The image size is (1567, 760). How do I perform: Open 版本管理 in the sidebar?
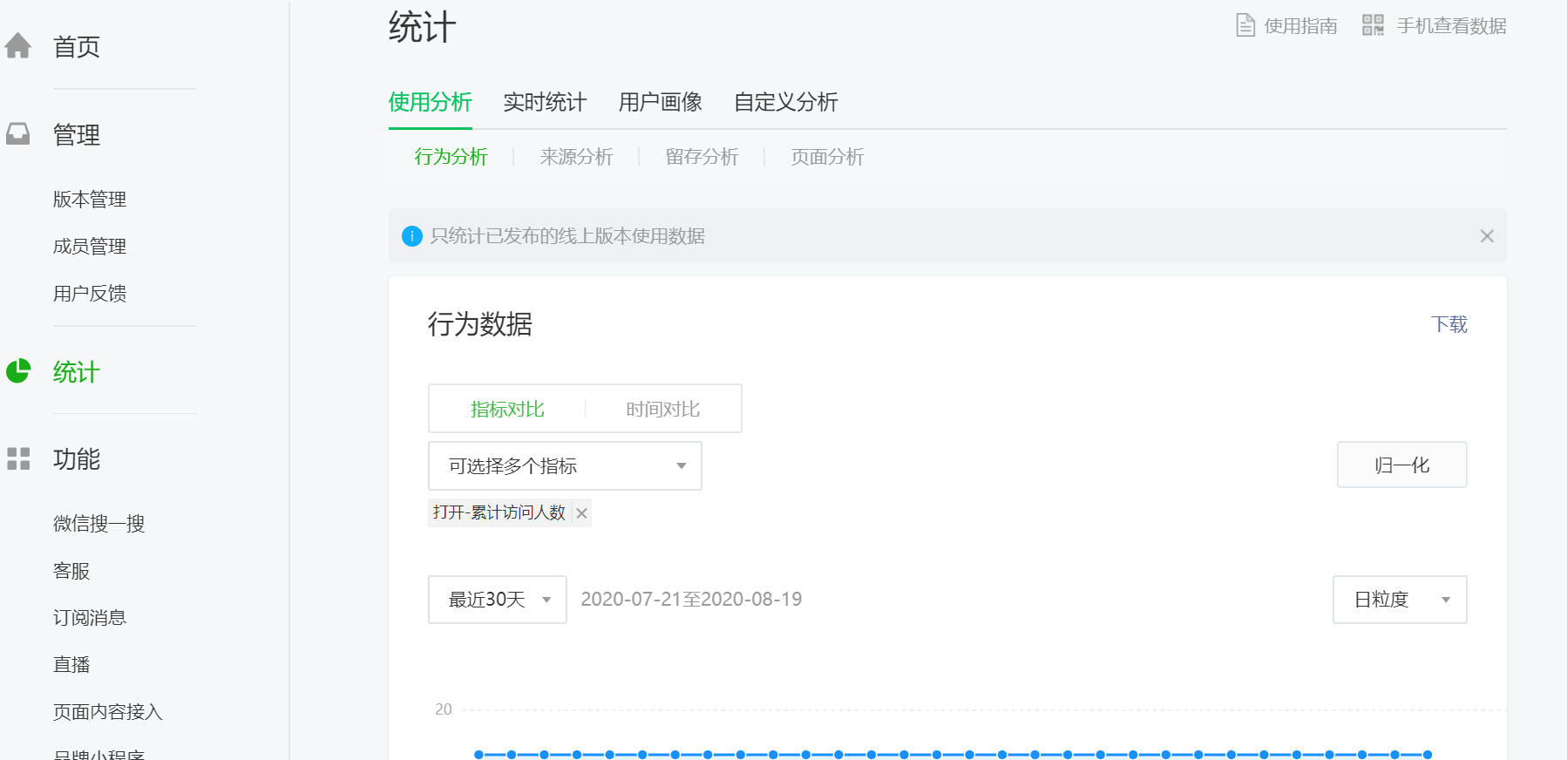(90, 200)
